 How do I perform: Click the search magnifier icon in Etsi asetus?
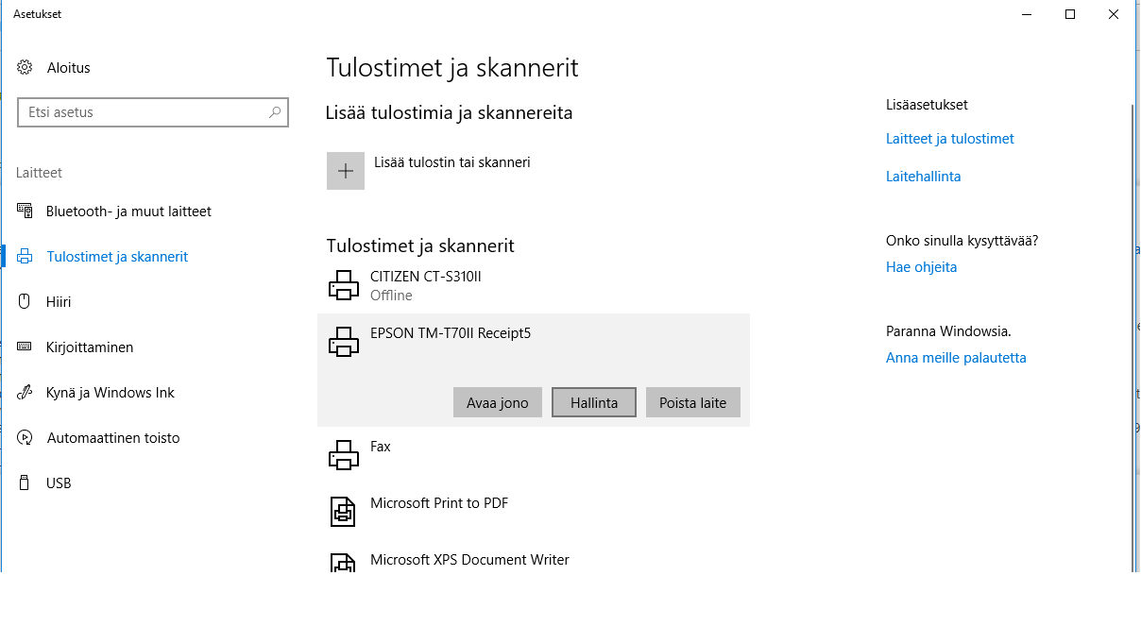click(275, 112)
